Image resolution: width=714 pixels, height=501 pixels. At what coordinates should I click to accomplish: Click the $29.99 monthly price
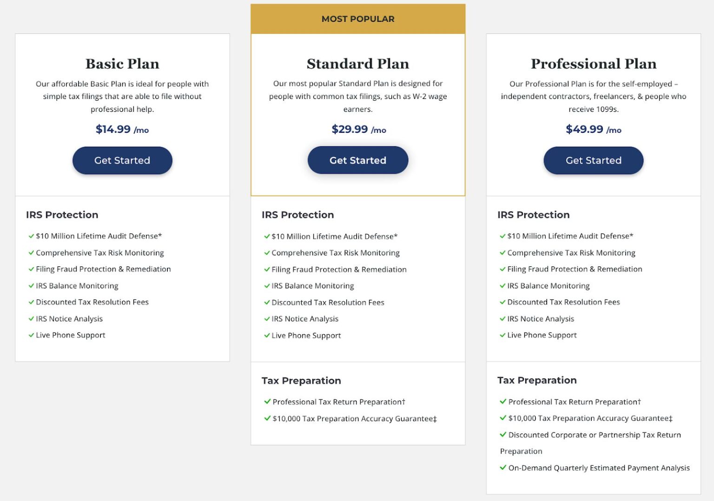tap(350, 129)
